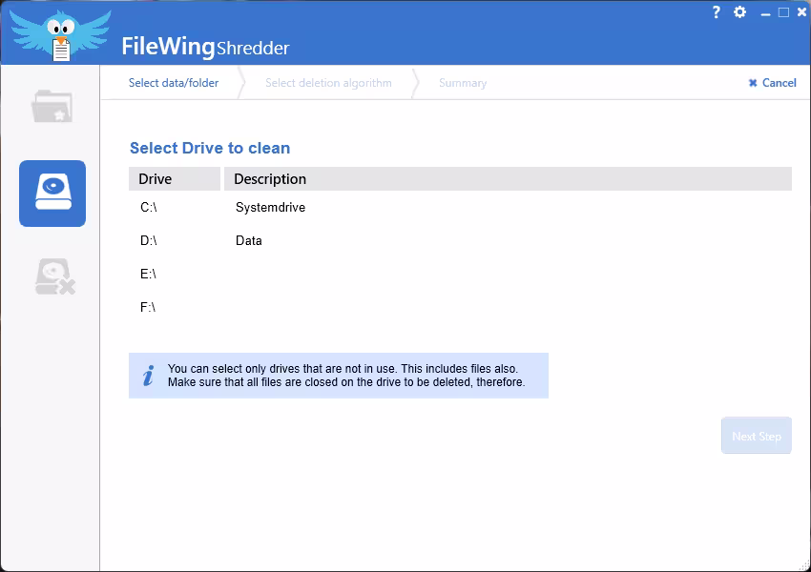Select the F:\ drive row
This screenshot has height=572, width=811.
[x=460, y=307]
